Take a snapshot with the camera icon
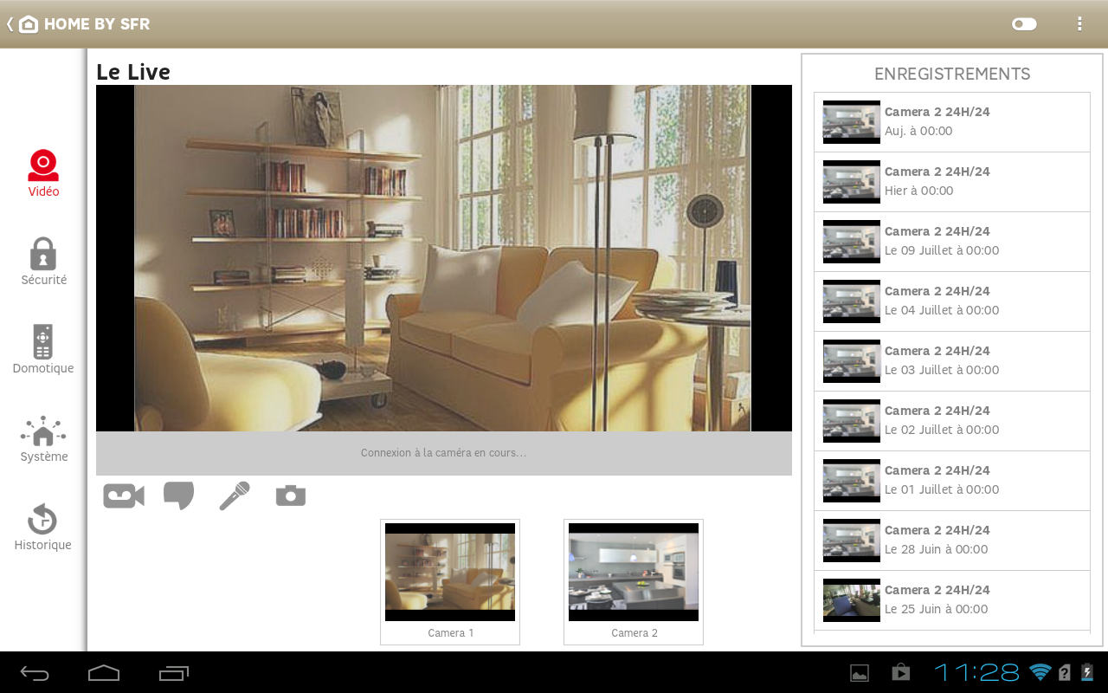The image size is (1108, 693). coord(290,495)
